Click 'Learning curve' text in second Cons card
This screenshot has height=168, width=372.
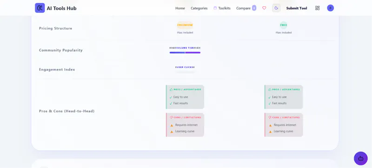283,131
